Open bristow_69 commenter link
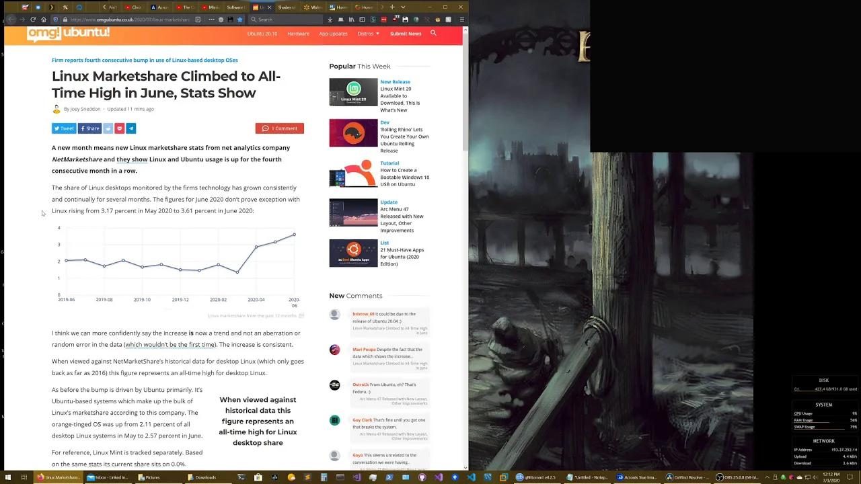 [363, 314]
